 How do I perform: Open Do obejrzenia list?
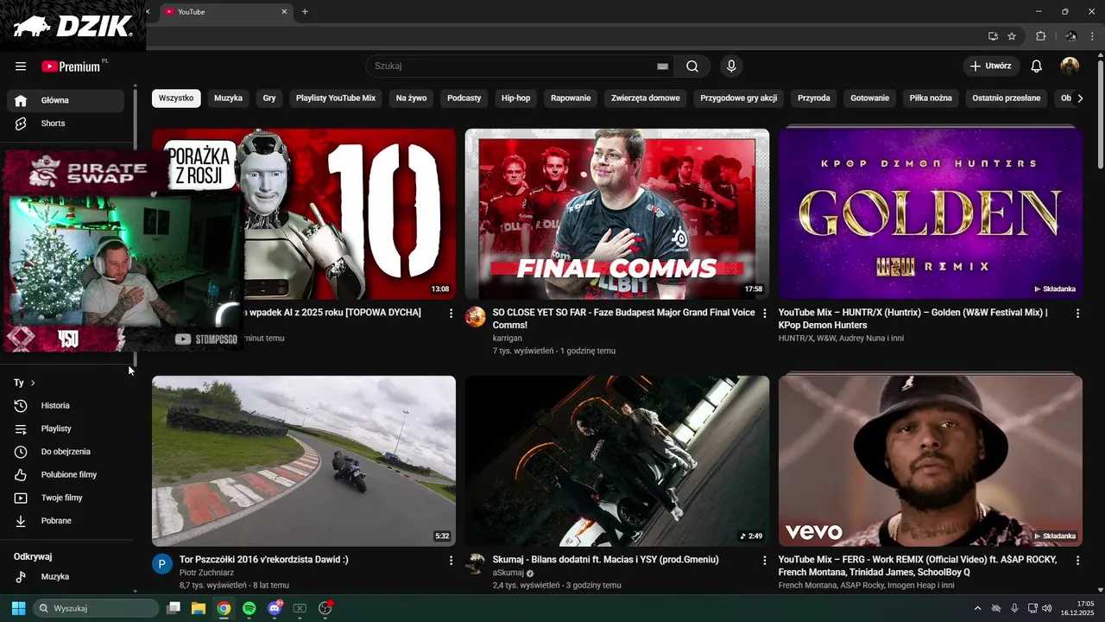(66, 452)
